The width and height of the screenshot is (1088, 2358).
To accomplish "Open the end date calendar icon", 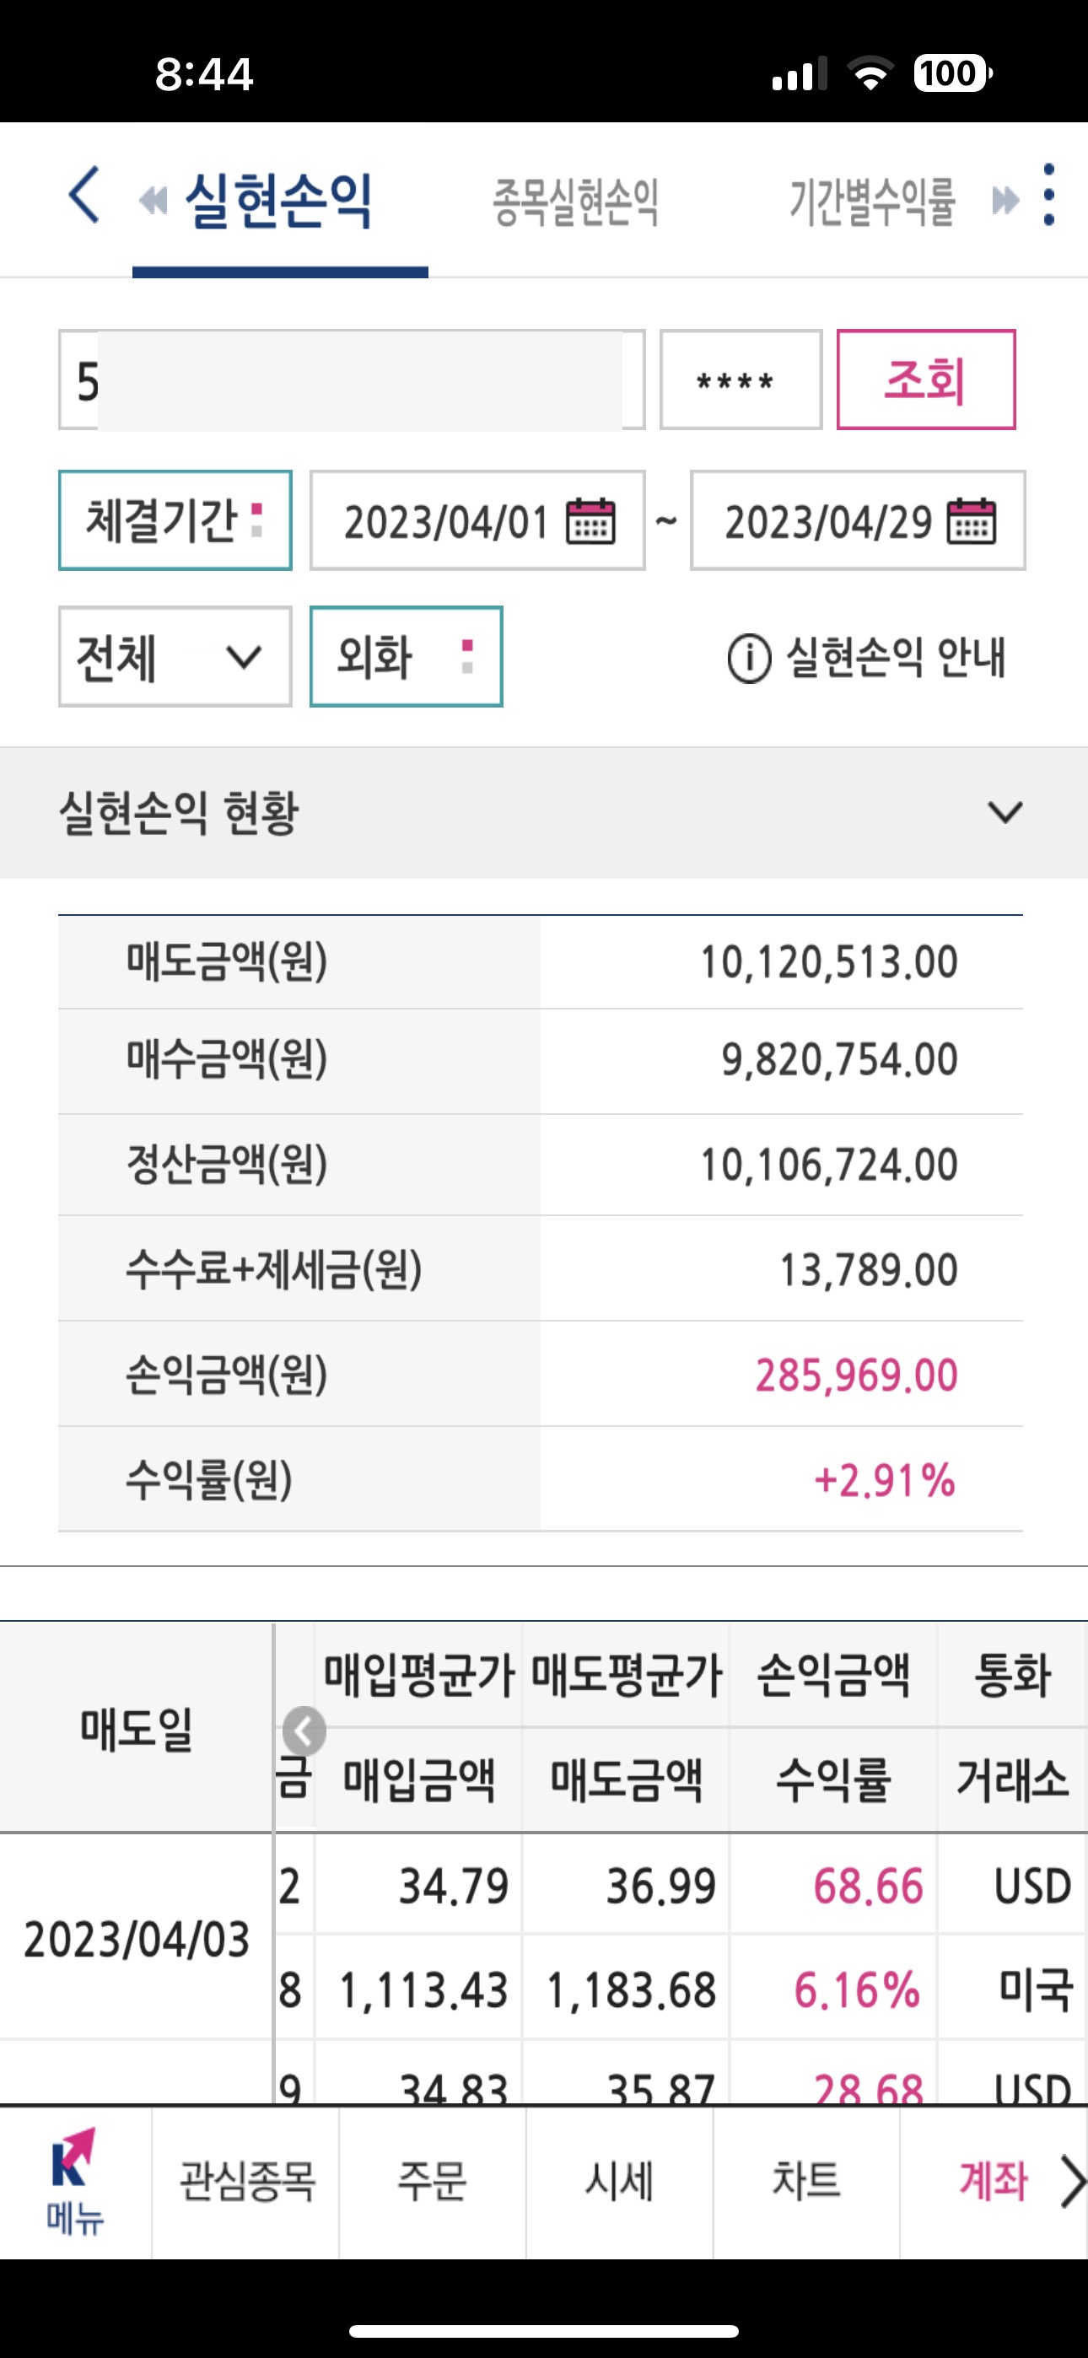I will pos(971,521).
